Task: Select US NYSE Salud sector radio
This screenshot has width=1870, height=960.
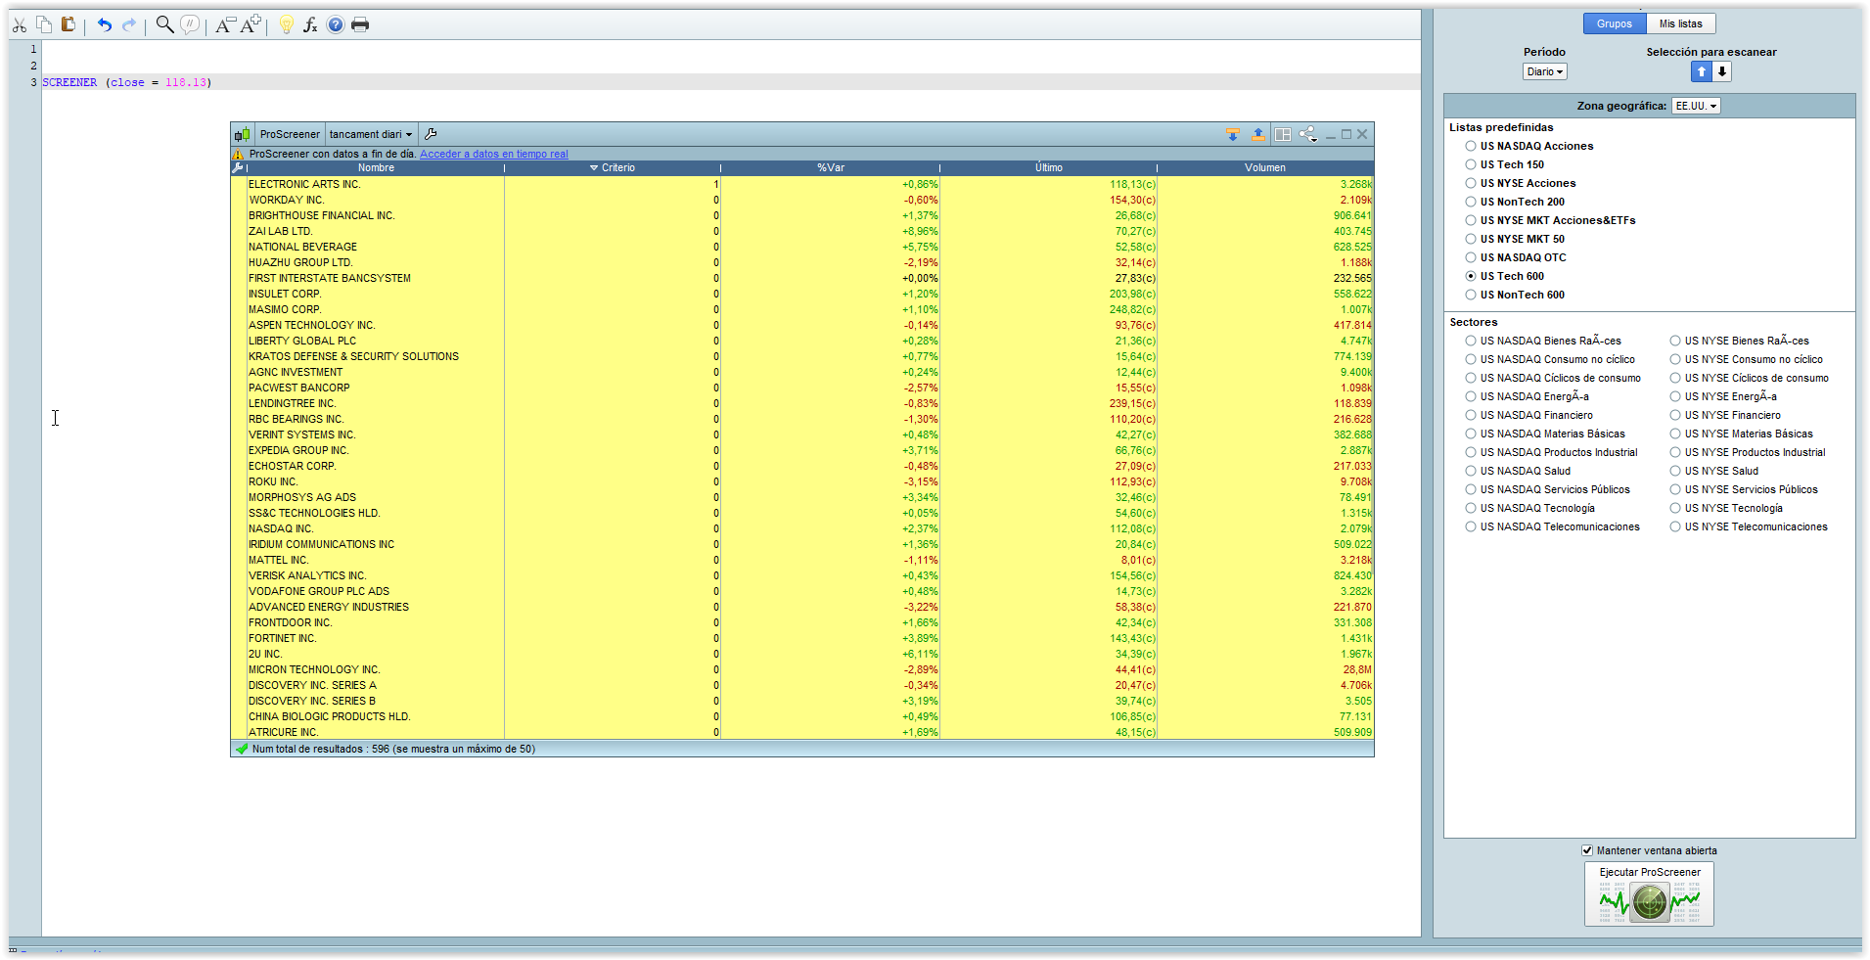Action: coord(1675,471)
